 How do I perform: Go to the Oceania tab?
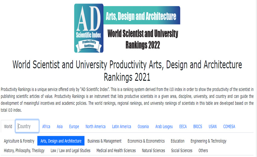point(143,127)
